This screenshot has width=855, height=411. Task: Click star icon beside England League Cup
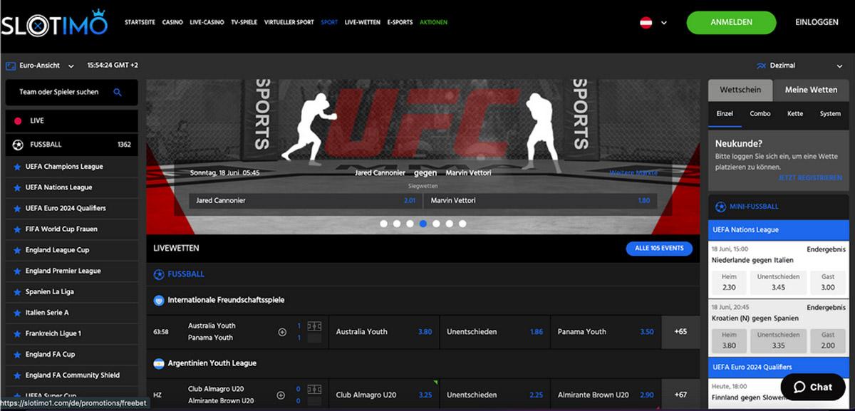(17, 250)
